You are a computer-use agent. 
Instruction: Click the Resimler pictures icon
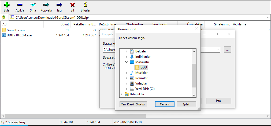pos(132,78)
